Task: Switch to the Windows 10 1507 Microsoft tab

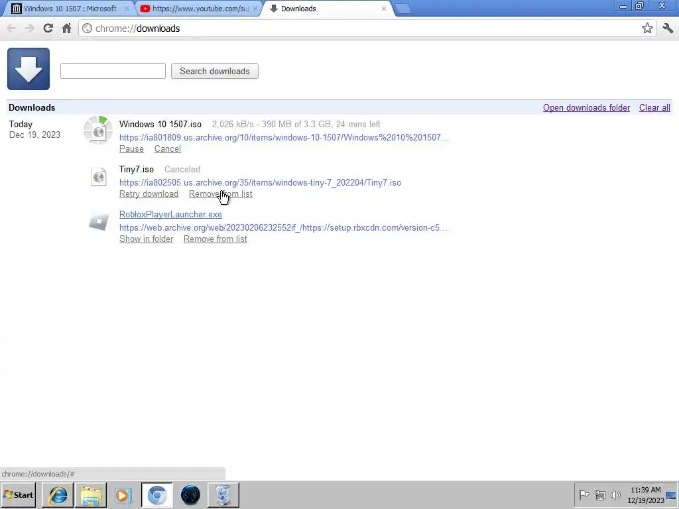Action: click(69, 9)
